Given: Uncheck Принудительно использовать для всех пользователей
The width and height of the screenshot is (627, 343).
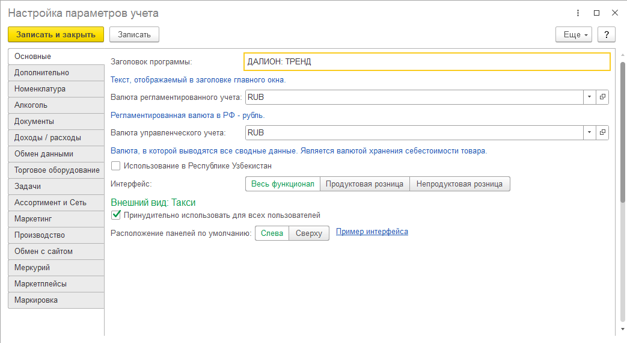Looking at the screenshot, I should (x=117, y=215).
